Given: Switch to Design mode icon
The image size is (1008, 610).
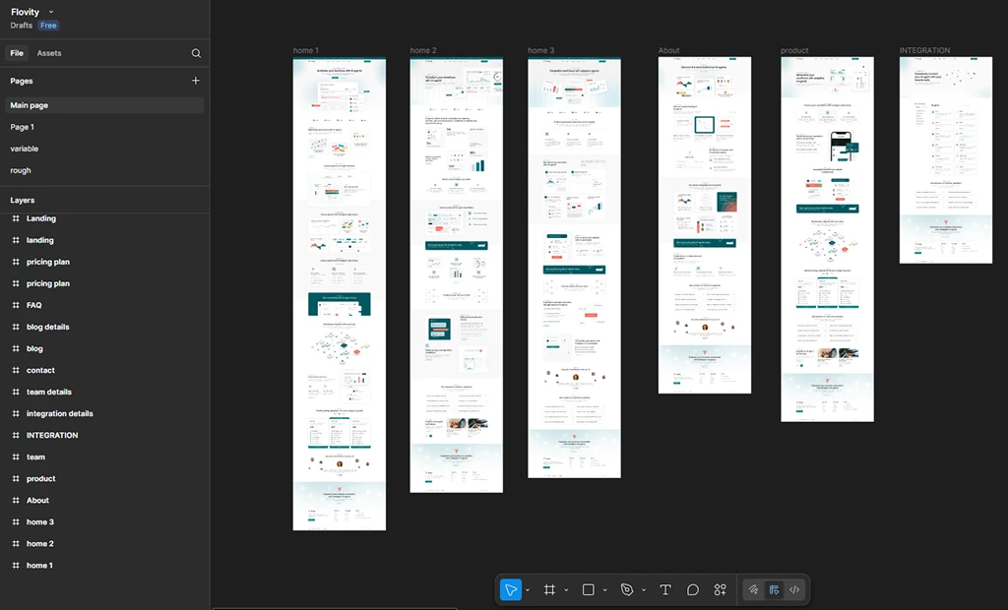Looking at the screenshot, I should coord(774,589).
